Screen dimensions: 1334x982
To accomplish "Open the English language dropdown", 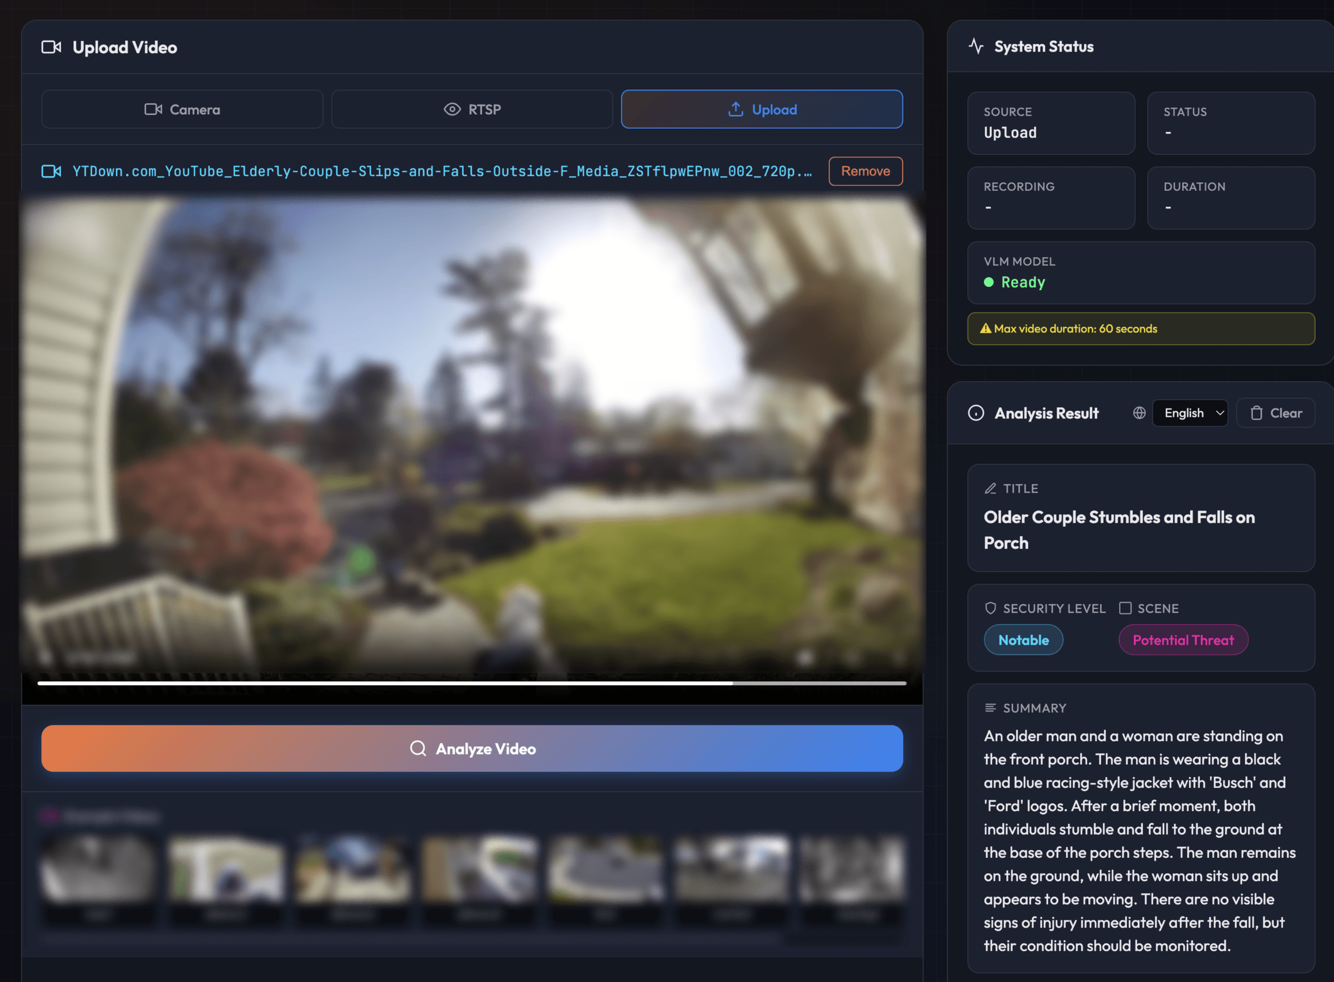I will [x=1190, y=413].
